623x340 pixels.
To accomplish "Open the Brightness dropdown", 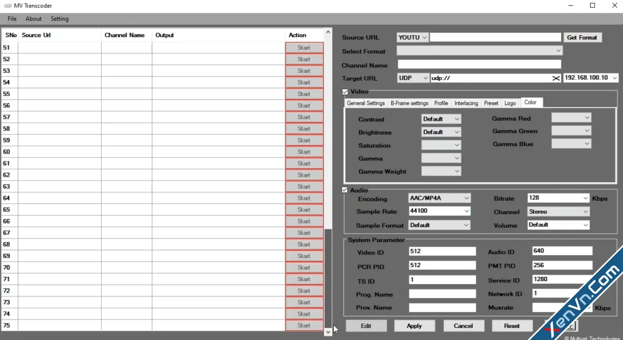I will pos(441,132).
